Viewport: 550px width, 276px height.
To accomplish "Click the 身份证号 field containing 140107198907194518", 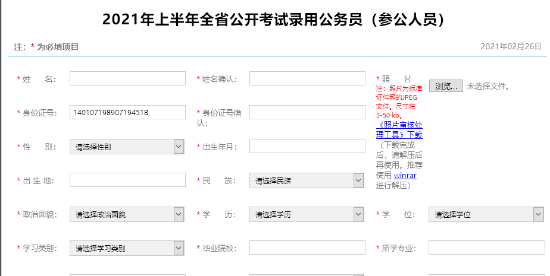I will [x=127, y=113].
